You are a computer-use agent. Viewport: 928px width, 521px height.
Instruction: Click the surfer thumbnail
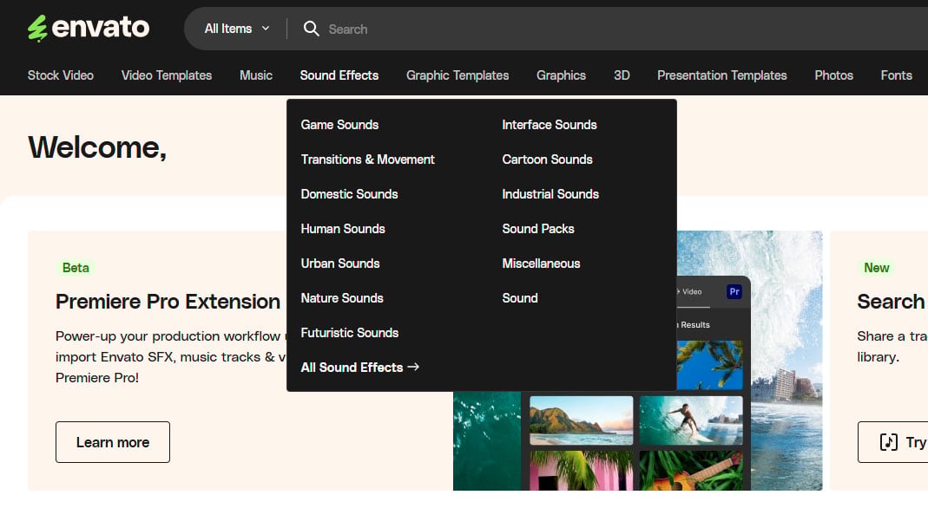click(x=691, y=420)
